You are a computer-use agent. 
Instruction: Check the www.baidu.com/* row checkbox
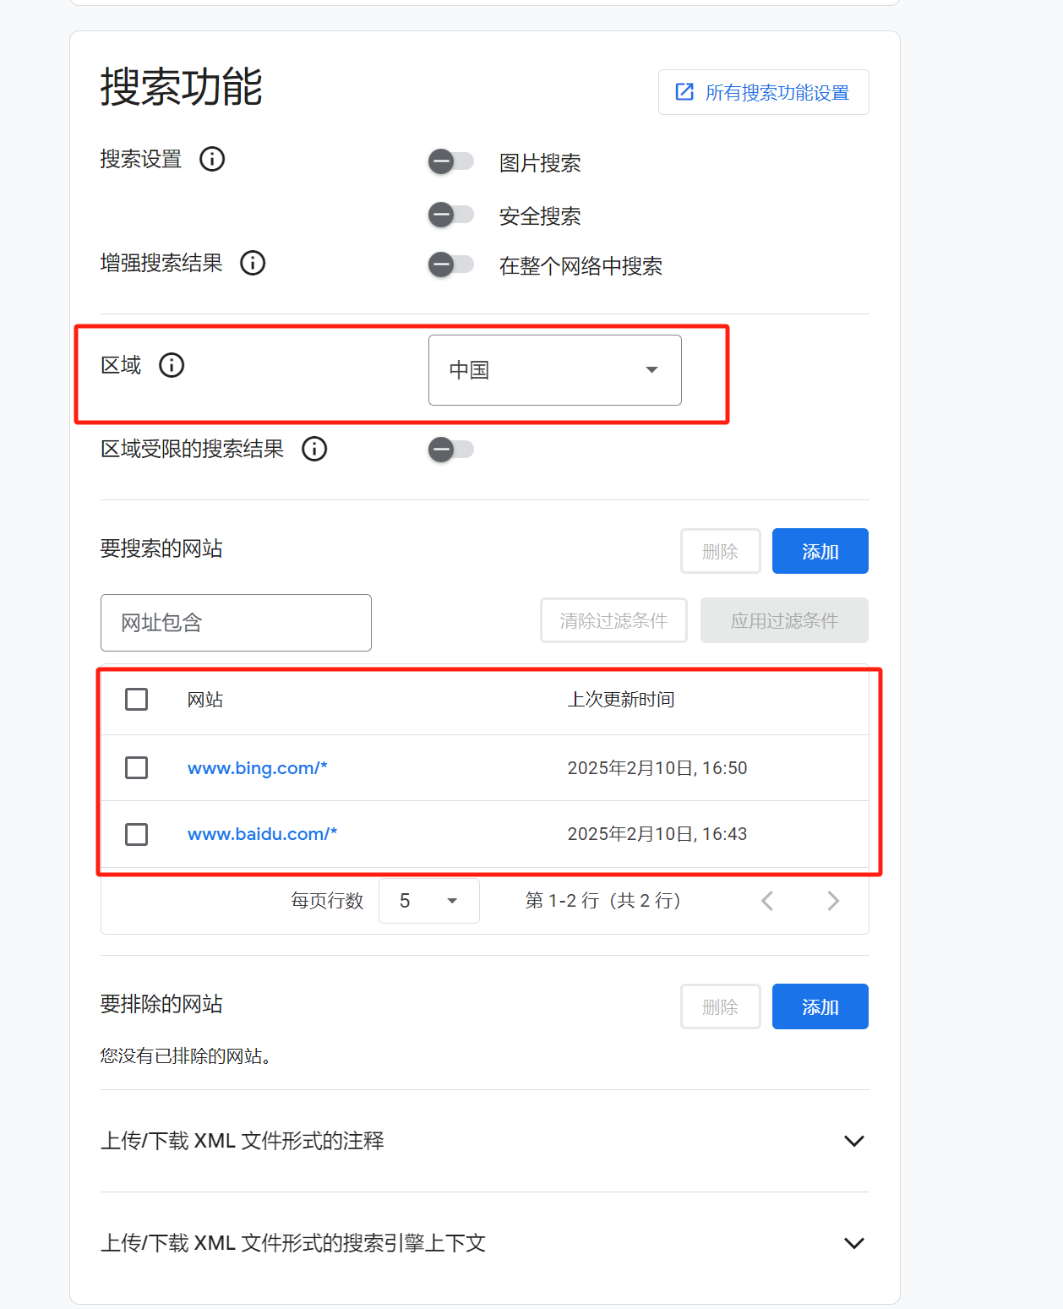coord(136,834)
